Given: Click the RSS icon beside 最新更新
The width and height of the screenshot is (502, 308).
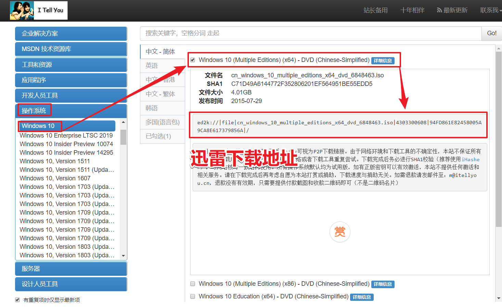Looking at the screenshot, I should (x=439, y=10).
